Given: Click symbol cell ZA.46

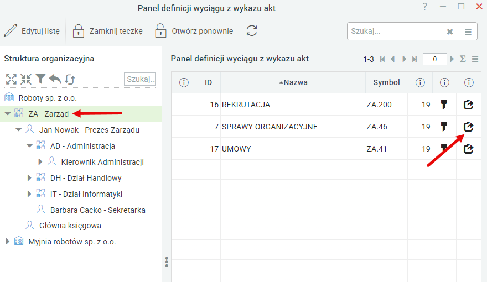Looking at the screenshot, I should [386, 127].
